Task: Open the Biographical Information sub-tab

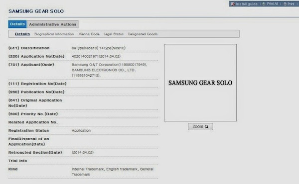Action: coord(54,34)
